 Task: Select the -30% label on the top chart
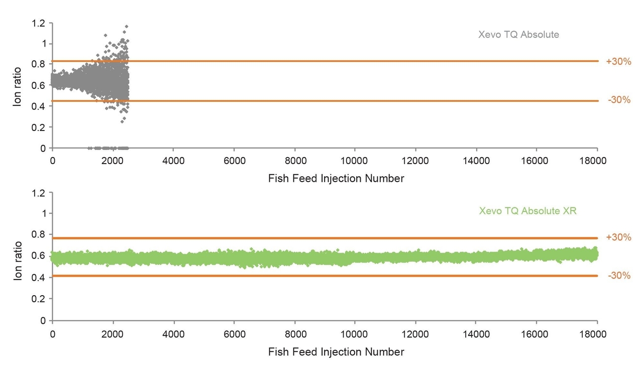[619, 100]
